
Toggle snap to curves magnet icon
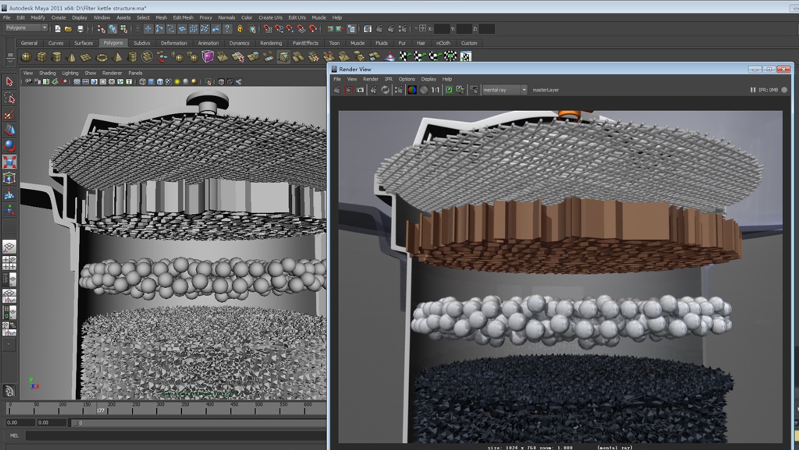click(278, 29)
